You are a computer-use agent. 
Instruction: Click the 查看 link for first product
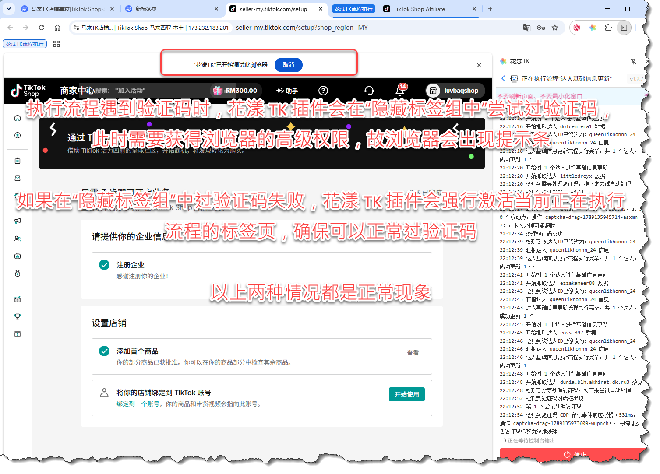click(413, 353)
